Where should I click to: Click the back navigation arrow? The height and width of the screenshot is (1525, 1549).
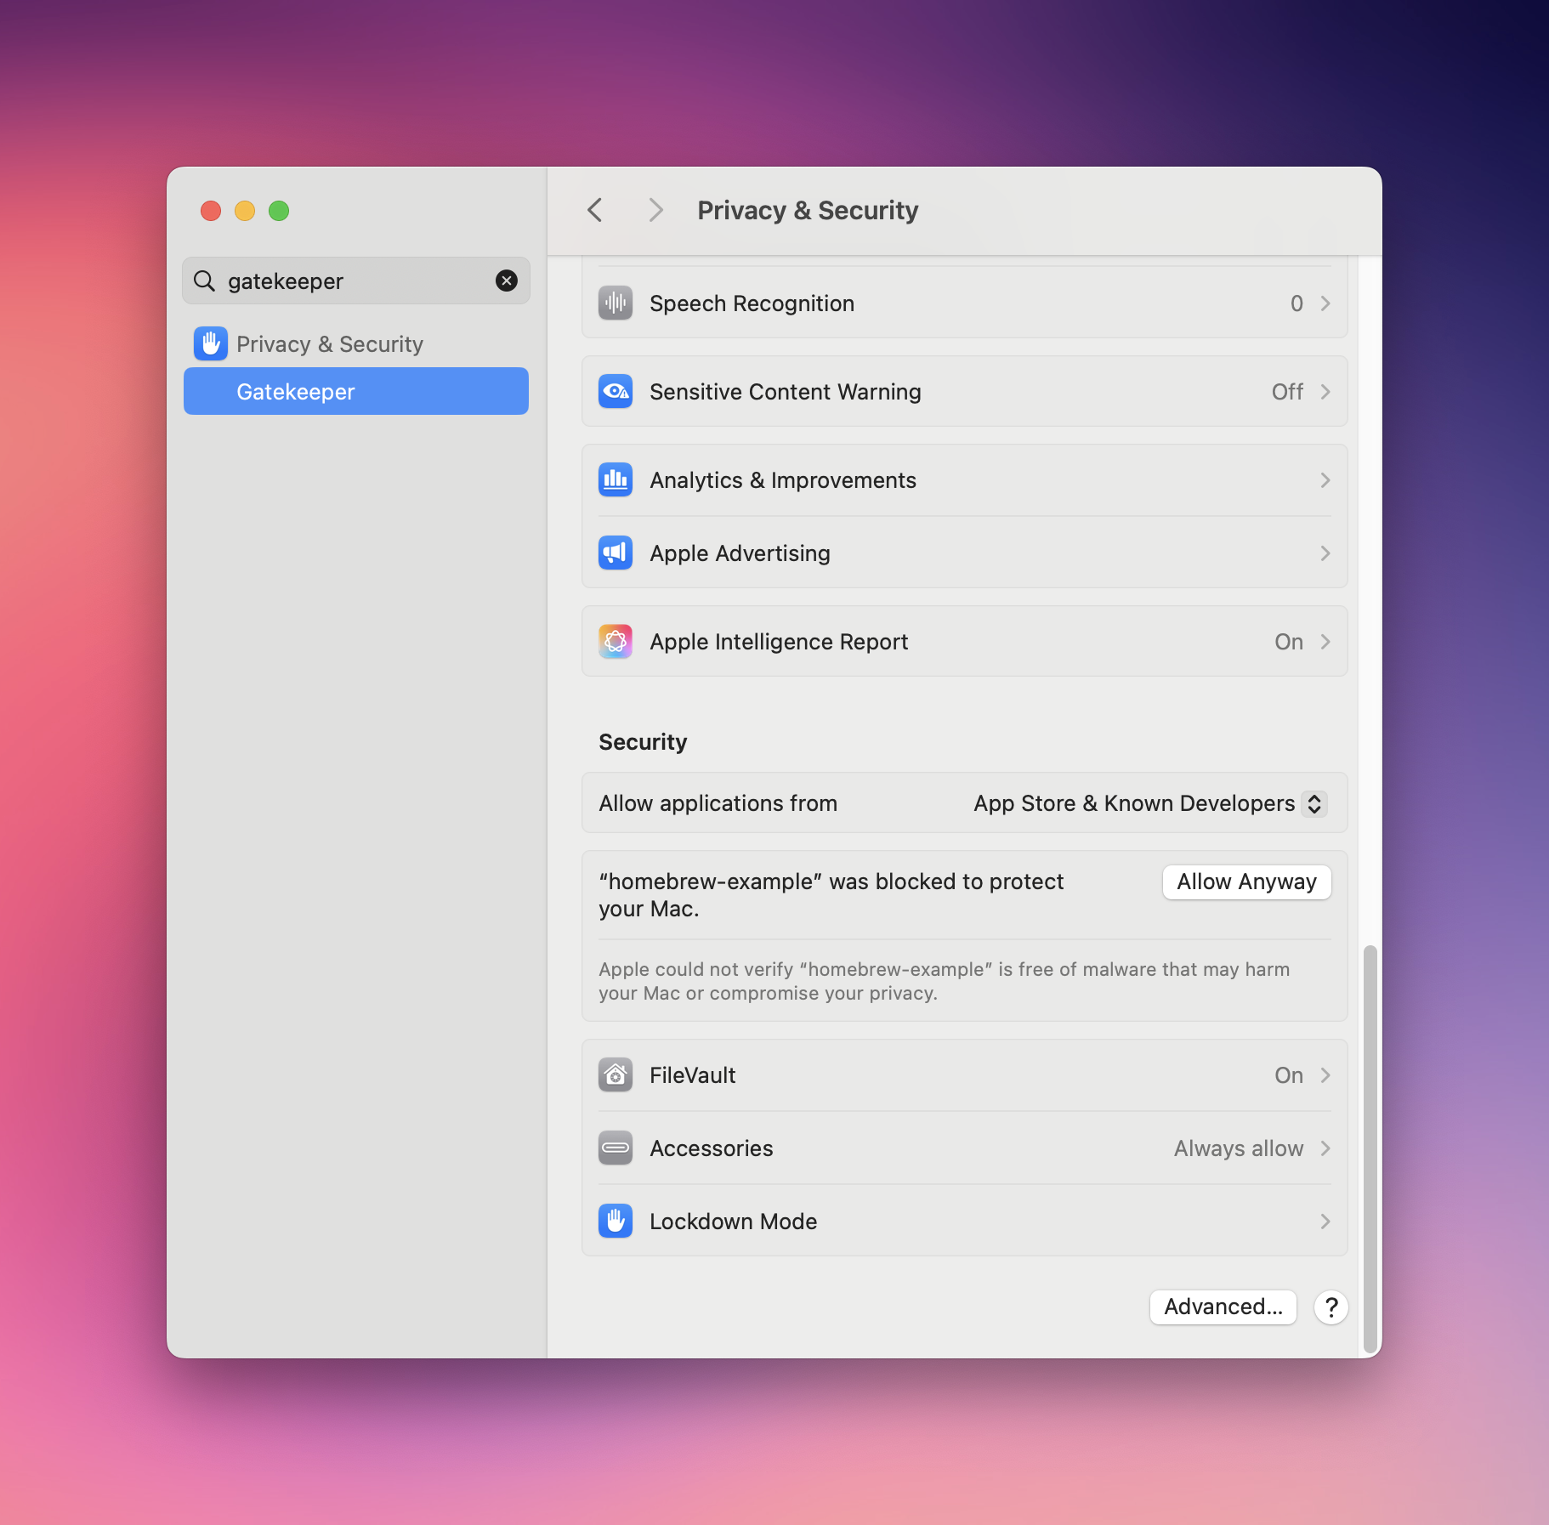(x=594, y=210)
